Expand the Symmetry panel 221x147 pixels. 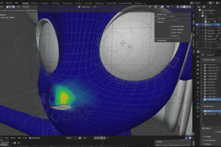point(162,18)
